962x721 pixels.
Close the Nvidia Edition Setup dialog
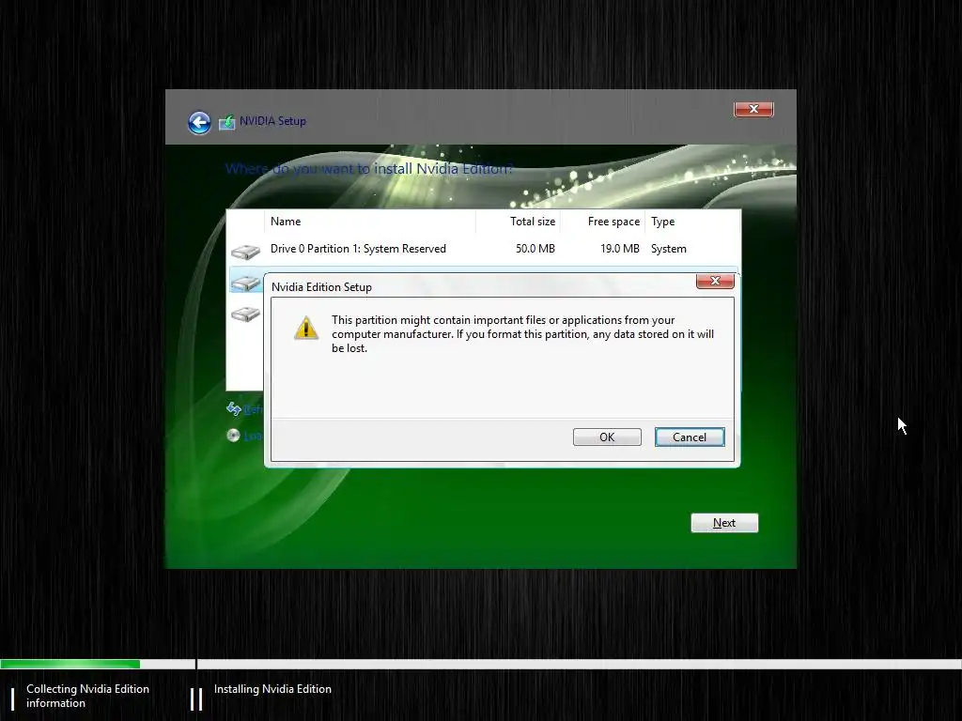(x=715, y=281)
